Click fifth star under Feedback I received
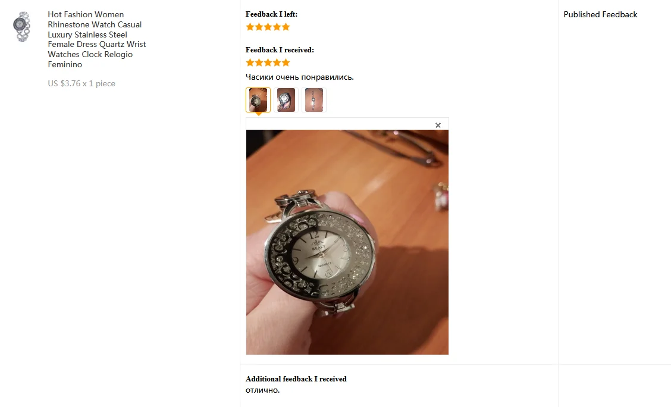The height and width of the screenshot is (407, 671). (286, 63)
